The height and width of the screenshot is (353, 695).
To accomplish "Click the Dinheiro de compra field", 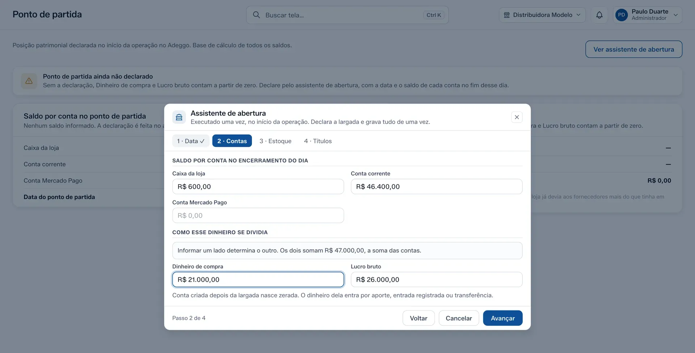I will coord(258,279).
